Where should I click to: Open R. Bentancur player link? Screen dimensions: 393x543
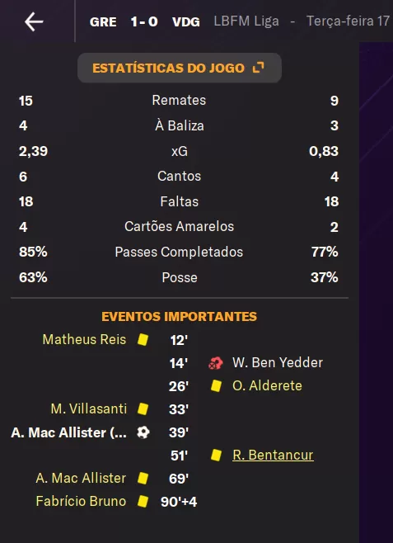pyautogui.click(x=273, y=455)
